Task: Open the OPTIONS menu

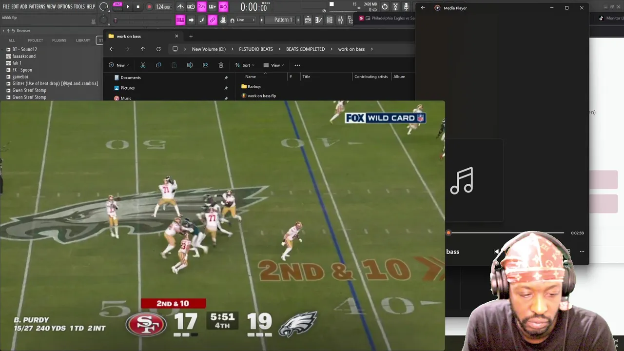Action: (x=65, y=7)
